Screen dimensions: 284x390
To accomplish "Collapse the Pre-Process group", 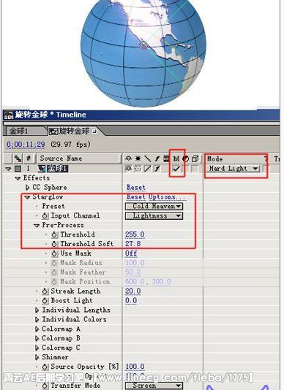I will click(37, 226).
